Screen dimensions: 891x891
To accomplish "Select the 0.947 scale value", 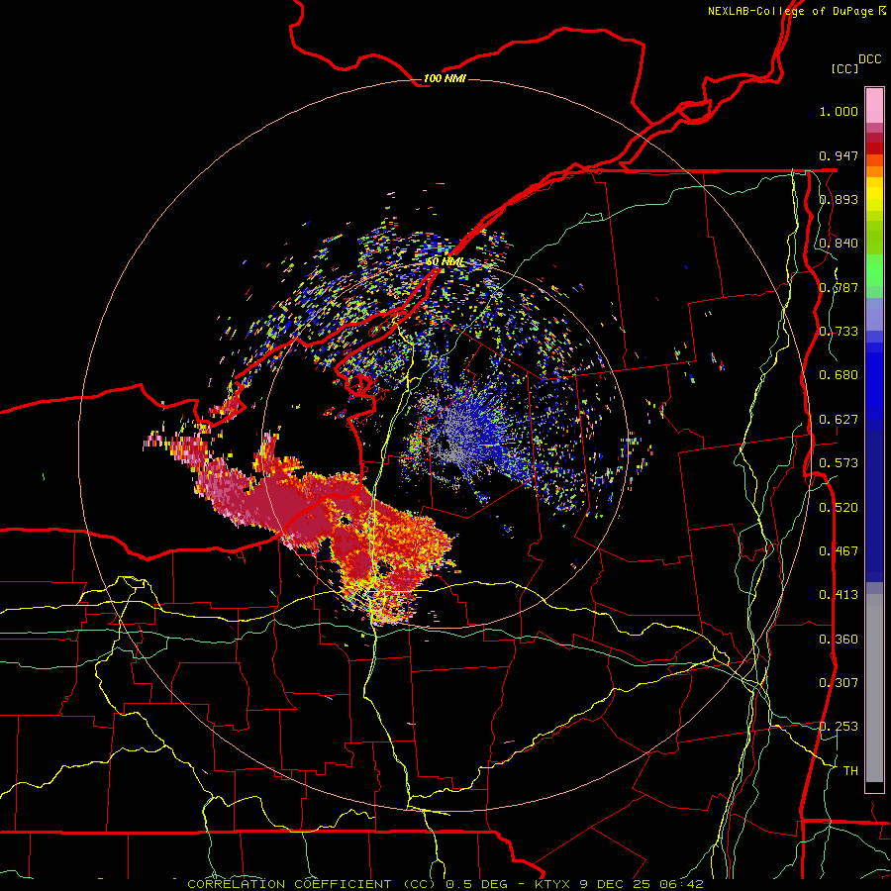I will coord(839,155).
